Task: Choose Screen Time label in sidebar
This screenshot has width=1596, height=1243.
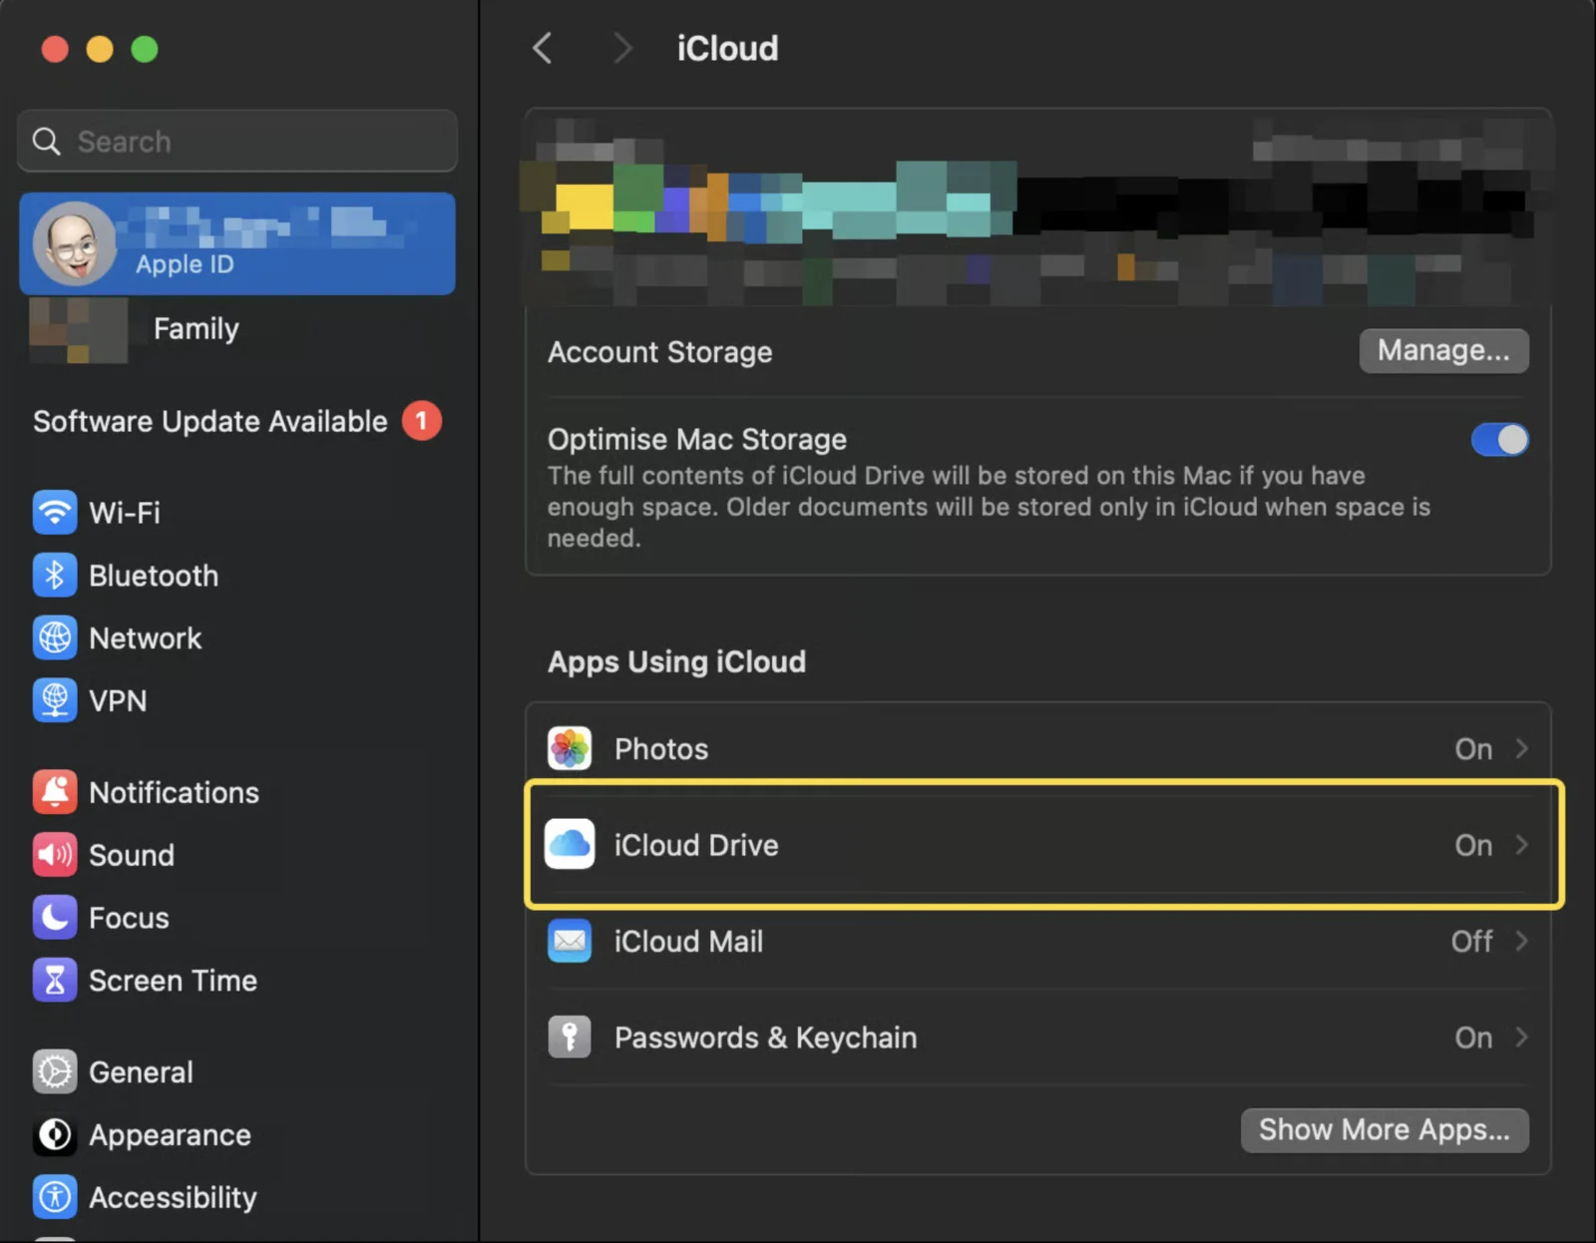Action: coord(173,981)
